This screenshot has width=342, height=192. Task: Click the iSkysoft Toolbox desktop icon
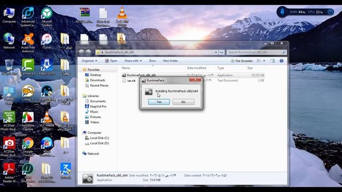(x=46, y=17)
